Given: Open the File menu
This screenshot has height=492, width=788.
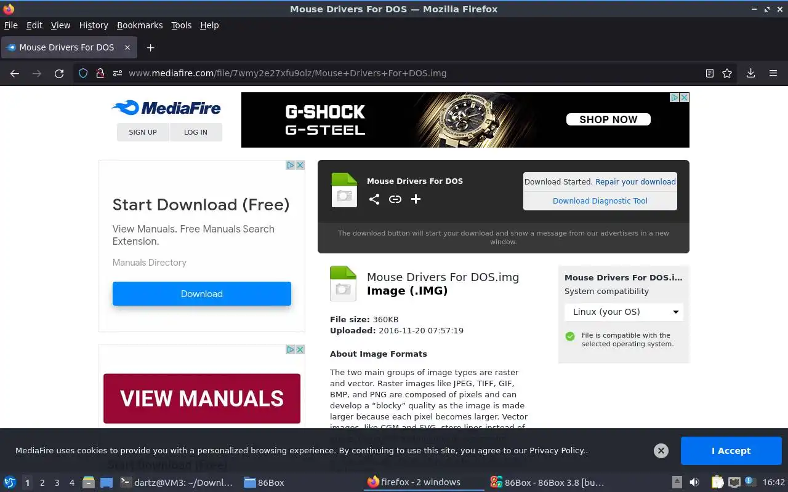Looking at the screenshot, I should (x=11, y=25).
